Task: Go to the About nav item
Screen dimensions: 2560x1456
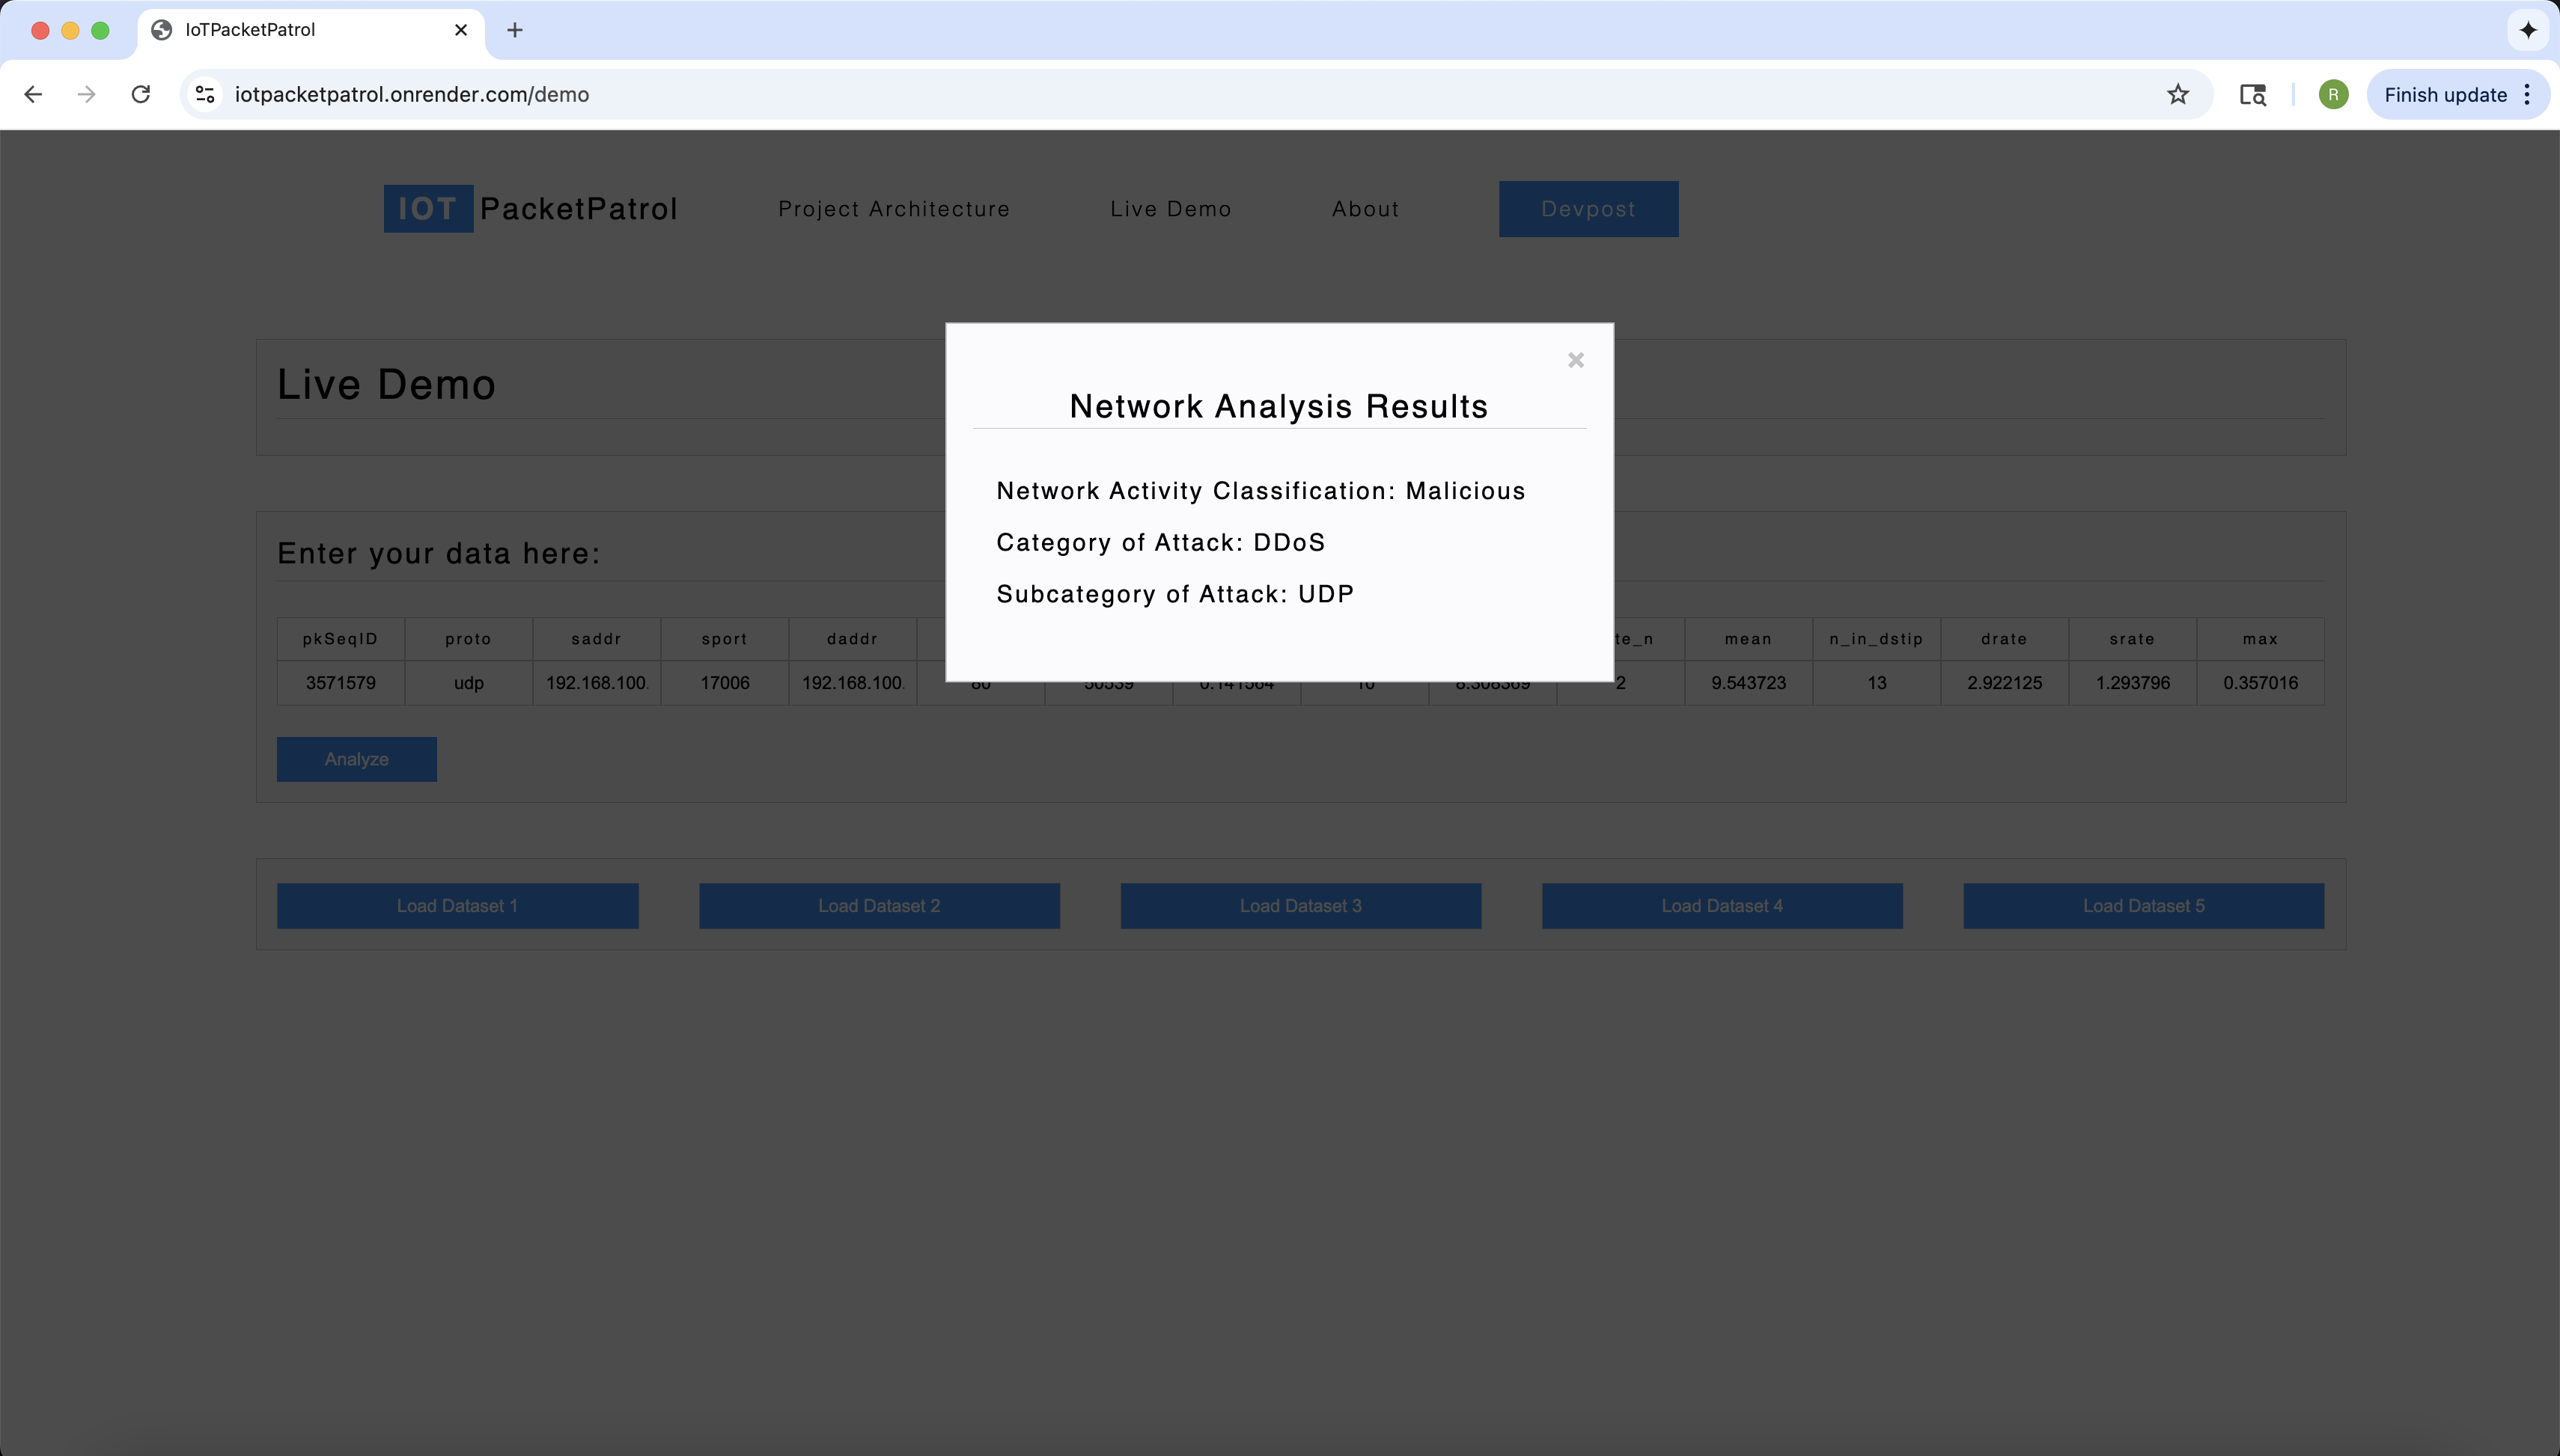Action: (x=1365, y=209)
